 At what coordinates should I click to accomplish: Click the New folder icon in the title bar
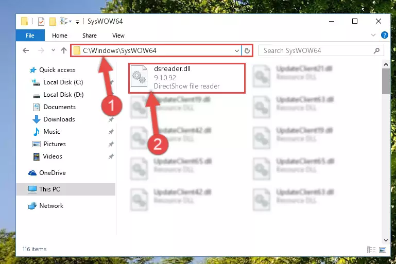pos(53,22)
